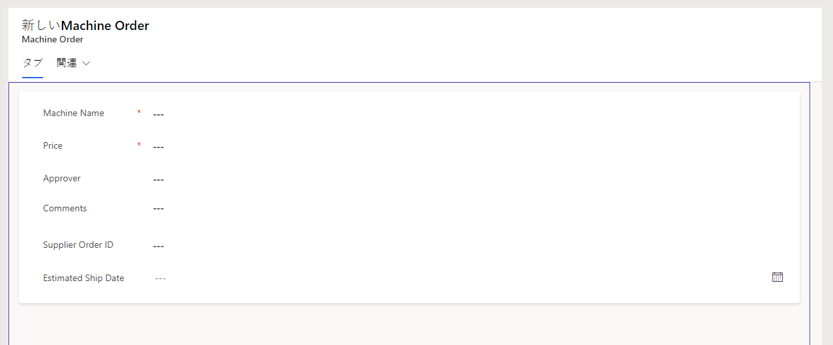Click the Approver label
Screen dimensions: 833x345
62,178
